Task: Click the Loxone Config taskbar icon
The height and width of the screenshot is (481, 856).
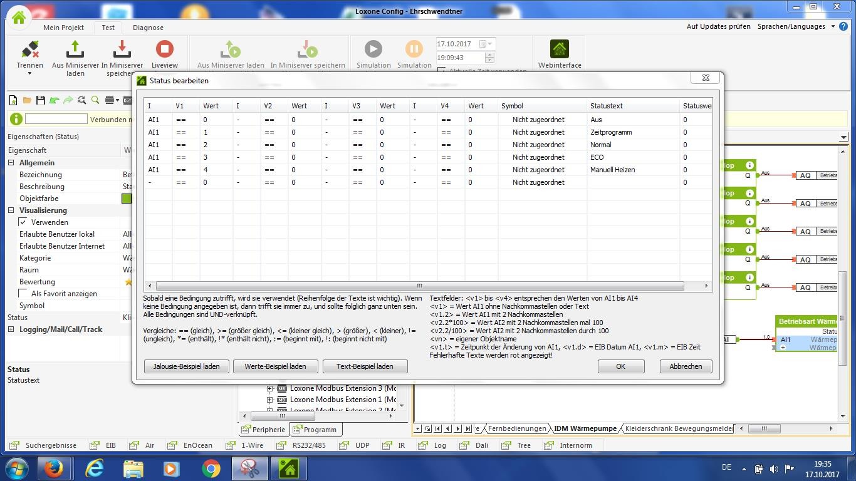Action: tap(288, 468)
